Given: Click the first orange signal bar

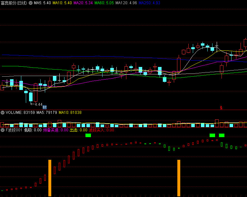Looking at the screenshot, I should pos(50,178).
